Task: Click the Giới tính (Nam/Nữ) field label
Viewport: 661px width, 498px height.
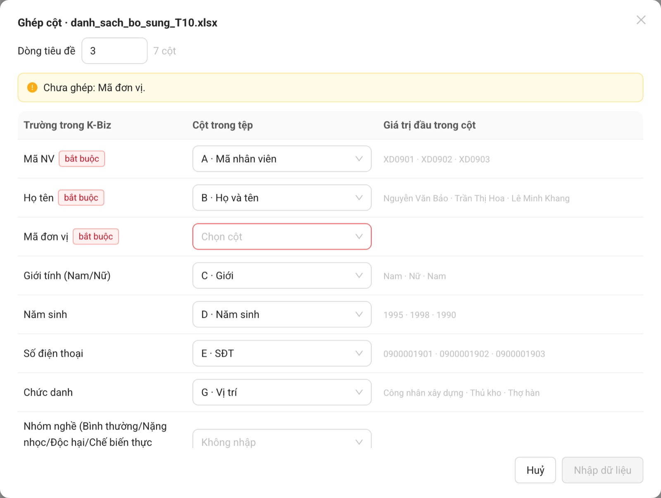Action: [x=67, y=276]
